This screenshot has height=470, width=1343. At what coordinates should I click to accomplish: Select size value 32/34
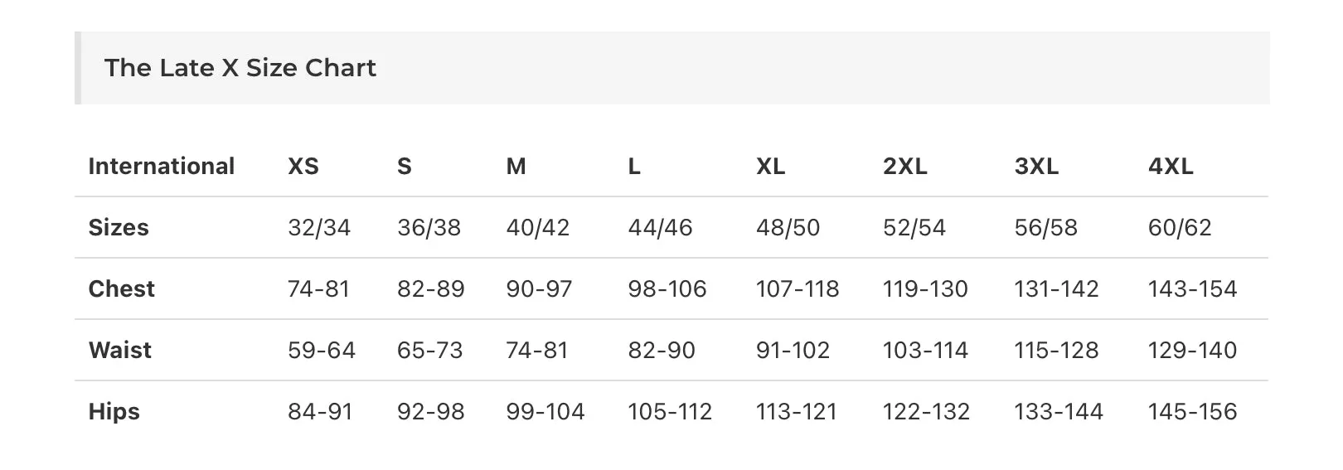point(319,228)
